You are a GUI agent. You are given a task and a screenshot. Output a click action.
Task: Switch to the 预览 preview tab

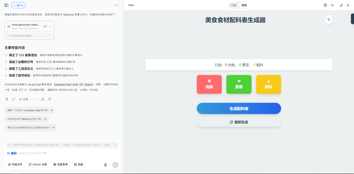point(244,5)
